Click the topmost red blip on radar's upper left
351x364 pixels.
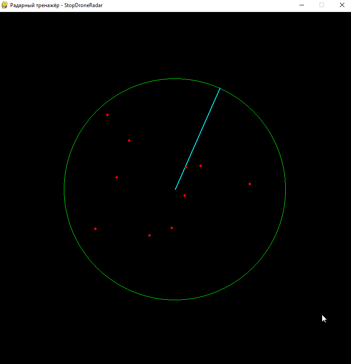click(107, 115)
